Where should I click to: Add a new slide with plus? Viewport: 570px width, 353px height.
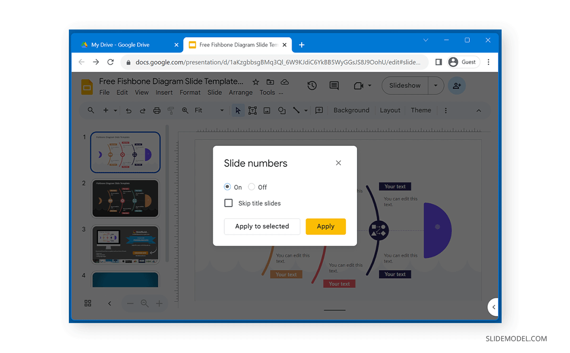pyautogui.click(x=105, y=110)
